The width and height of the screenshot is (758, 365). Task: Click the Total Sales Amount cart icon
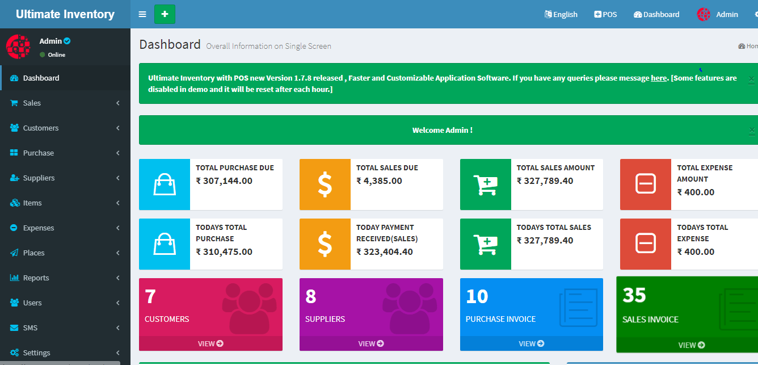tap(485, 184)
